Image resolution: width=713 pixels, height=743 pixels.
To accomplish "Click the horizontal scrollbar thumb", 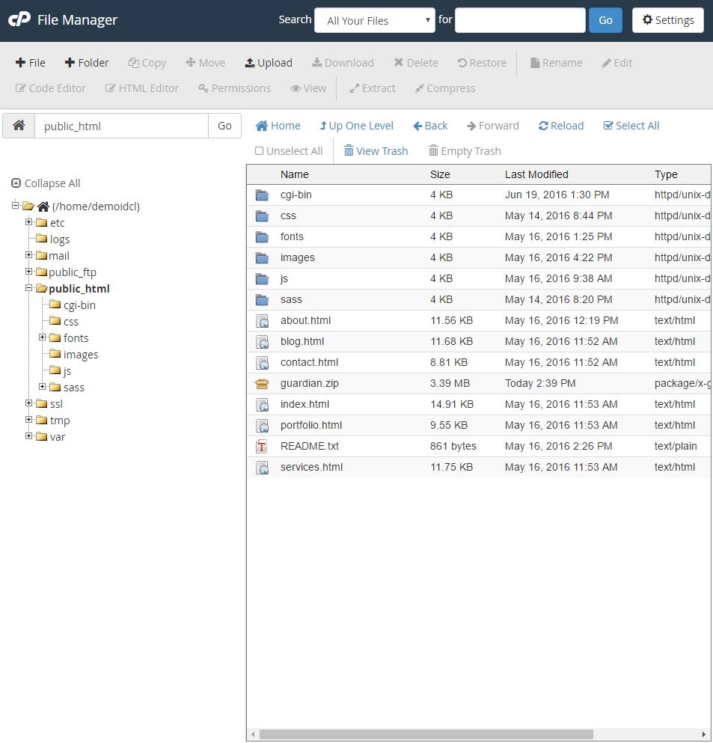I will pos(426,734).
